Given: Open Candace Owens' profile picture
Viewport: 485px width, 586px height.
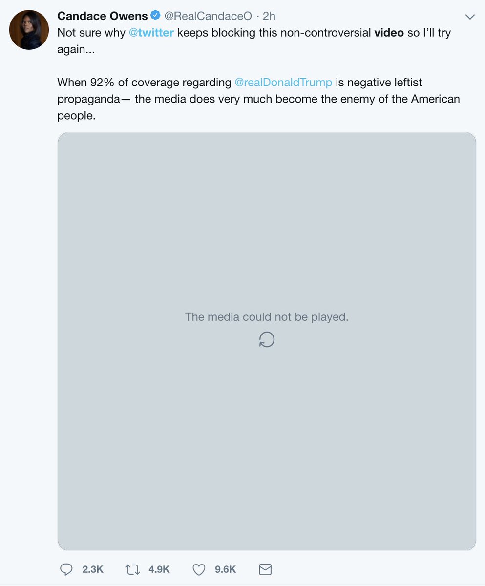Looking at the screenshot, I should coord(29,30).
